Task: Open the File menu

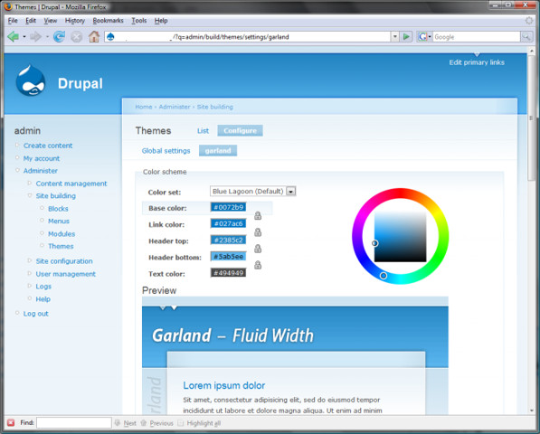Action: [x=13, y=21]
